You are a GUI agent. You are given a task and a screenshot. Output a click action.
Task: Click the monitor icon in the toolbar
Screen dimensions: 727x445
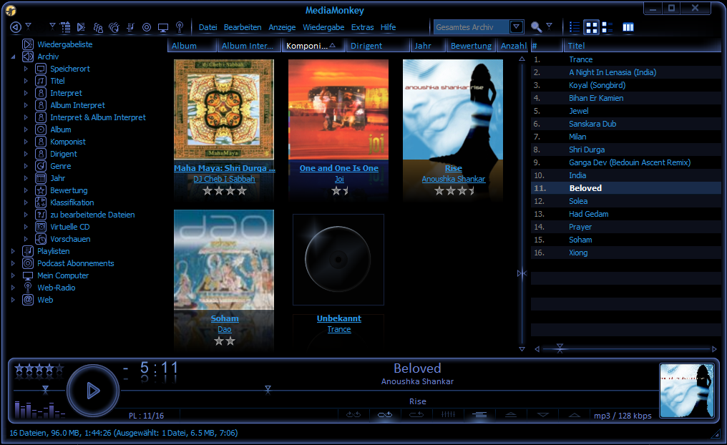(163, 27)
